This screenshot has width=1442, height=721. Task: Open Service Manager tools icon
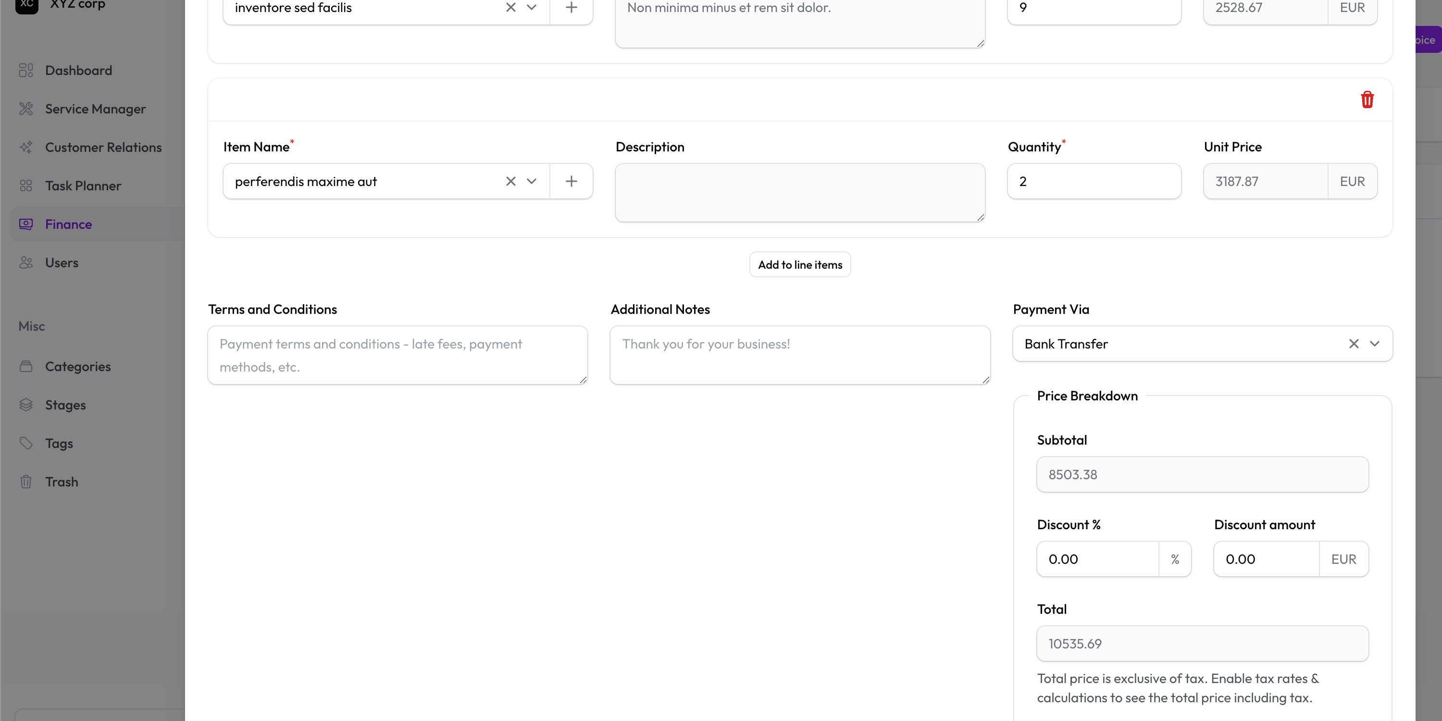coord(26,109)
